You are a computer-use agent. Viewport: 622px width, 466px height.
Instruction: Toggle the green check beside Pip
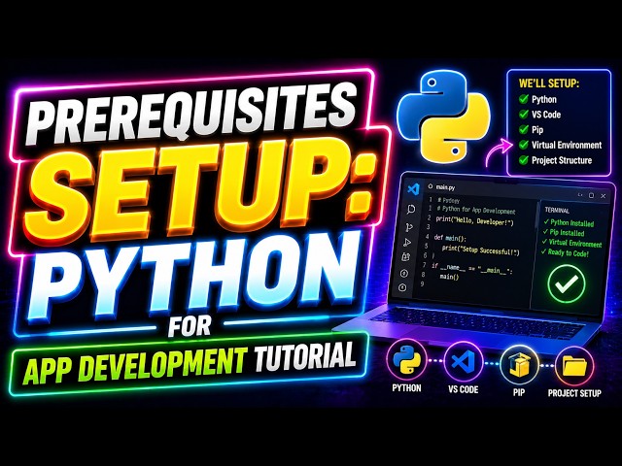pos(524,129)
